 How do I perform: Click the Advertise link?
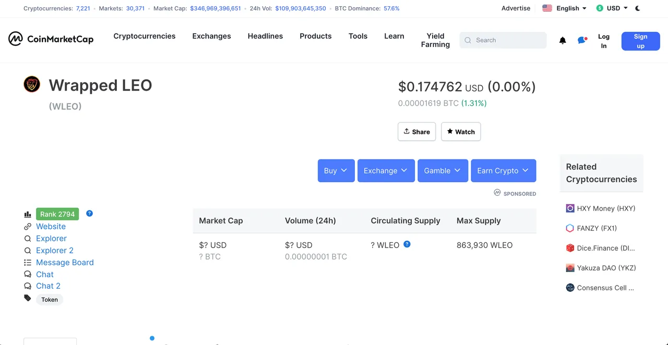[516, 8]
